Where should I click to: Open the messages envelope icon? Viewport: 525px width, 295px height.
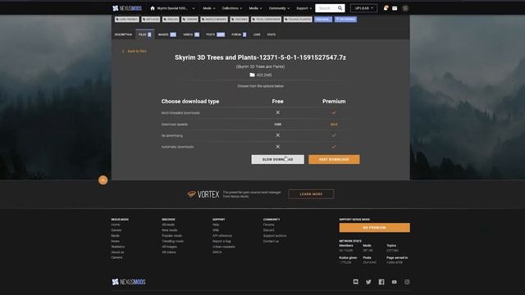[x=395, y=8]
